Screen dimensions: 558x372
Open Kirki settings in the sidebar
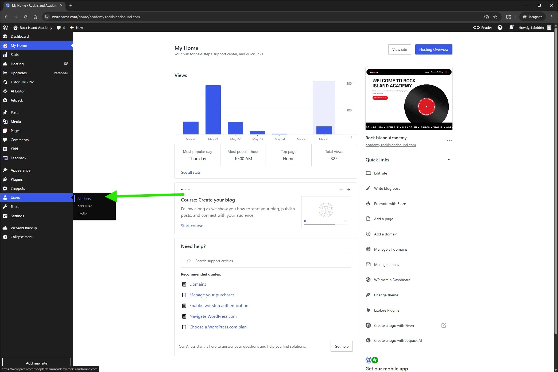point(36,149)
